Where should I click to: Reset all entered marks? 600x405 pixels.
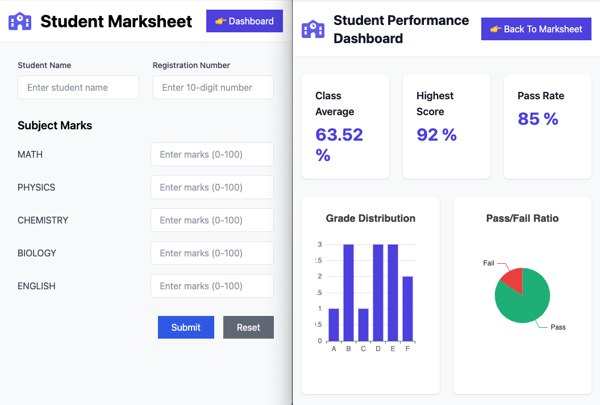(x=248, y=327)
